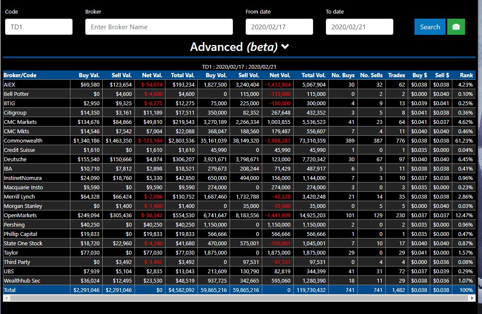Click the horizontal scrollbar left arrow
482x314 pixels.
pos(6,298)
